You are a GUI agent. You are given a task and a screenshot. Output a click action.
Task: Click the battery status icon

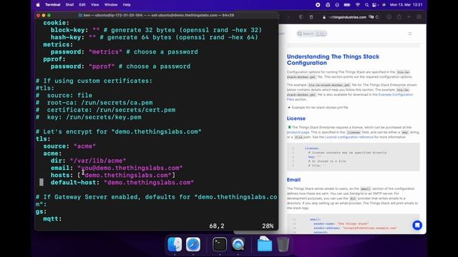tap(347, 5)
